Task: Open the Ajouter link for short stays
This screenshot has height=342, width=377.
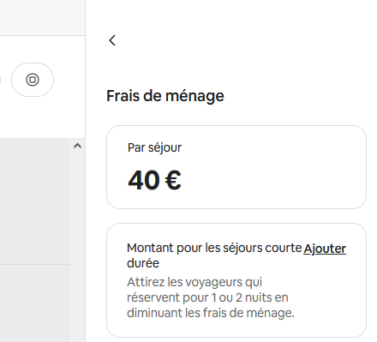Action: [x=325, y=249]
